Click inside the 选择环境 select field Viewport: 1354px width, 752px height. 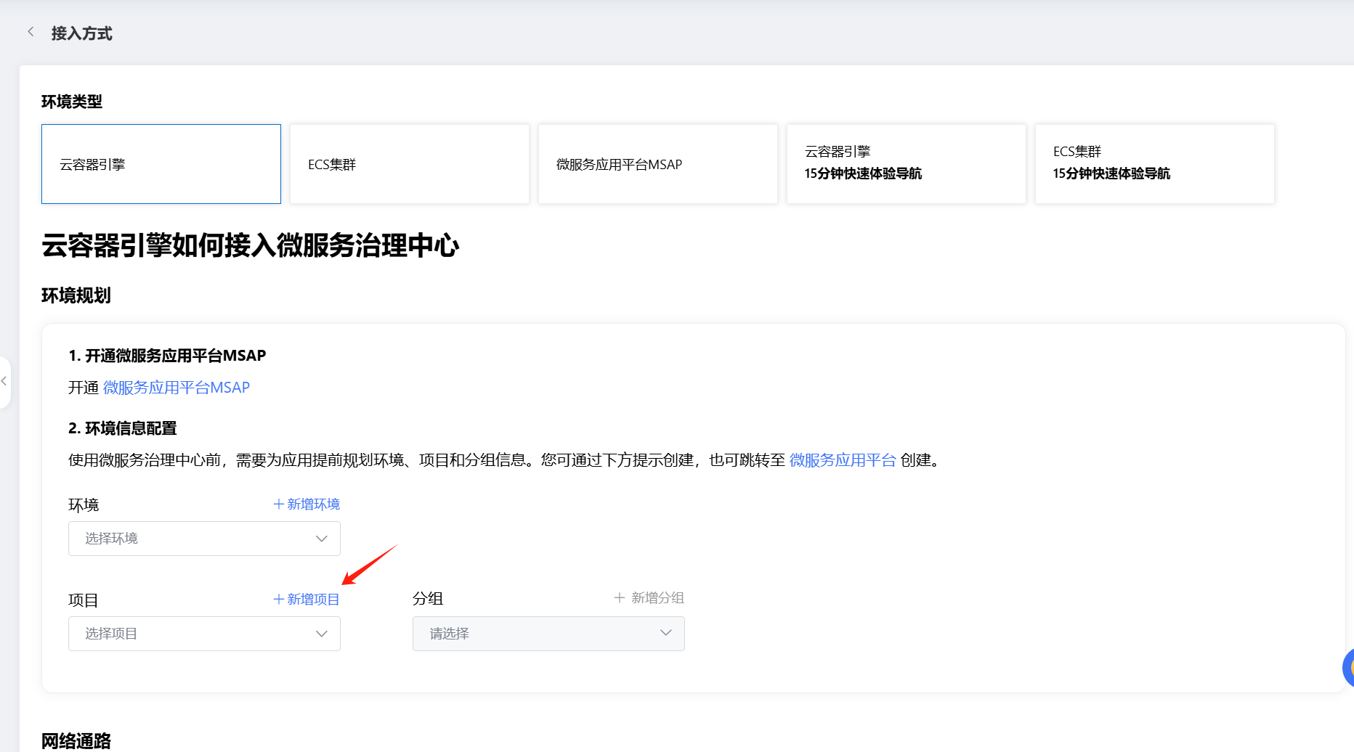click(x=189, y=539)
